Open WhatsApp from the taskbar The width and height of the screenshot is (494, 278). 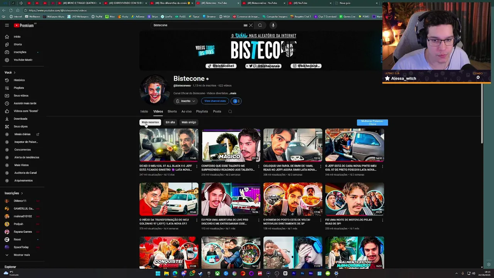tap(192, 273)
